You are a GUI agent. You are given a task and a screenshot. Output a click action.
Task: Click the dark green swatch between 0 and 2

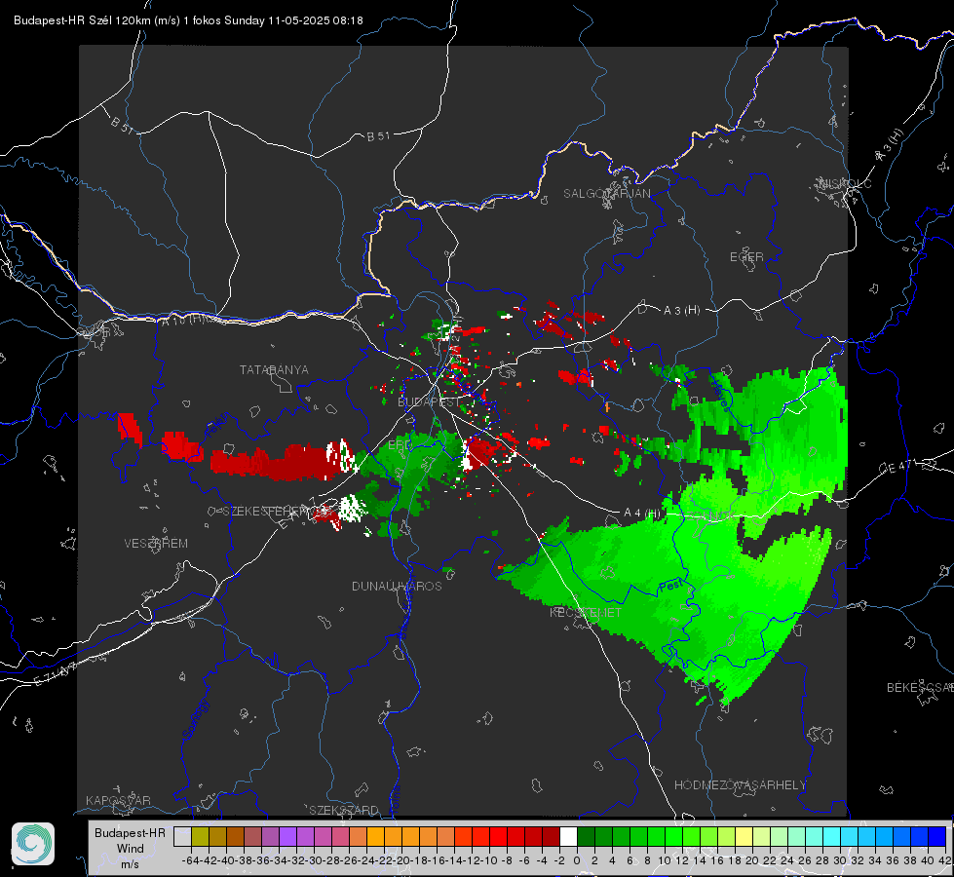coord(586,837)
